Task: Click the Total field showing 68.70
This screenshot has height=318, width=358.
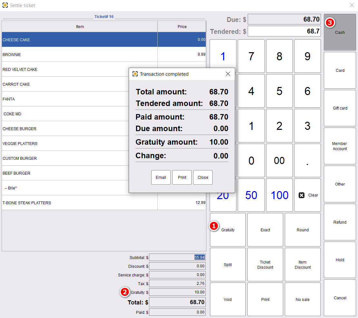Action: [177, 302]
